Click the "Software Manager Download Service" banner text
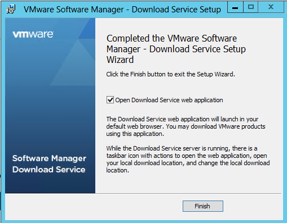287x223 pixels. 49,164
